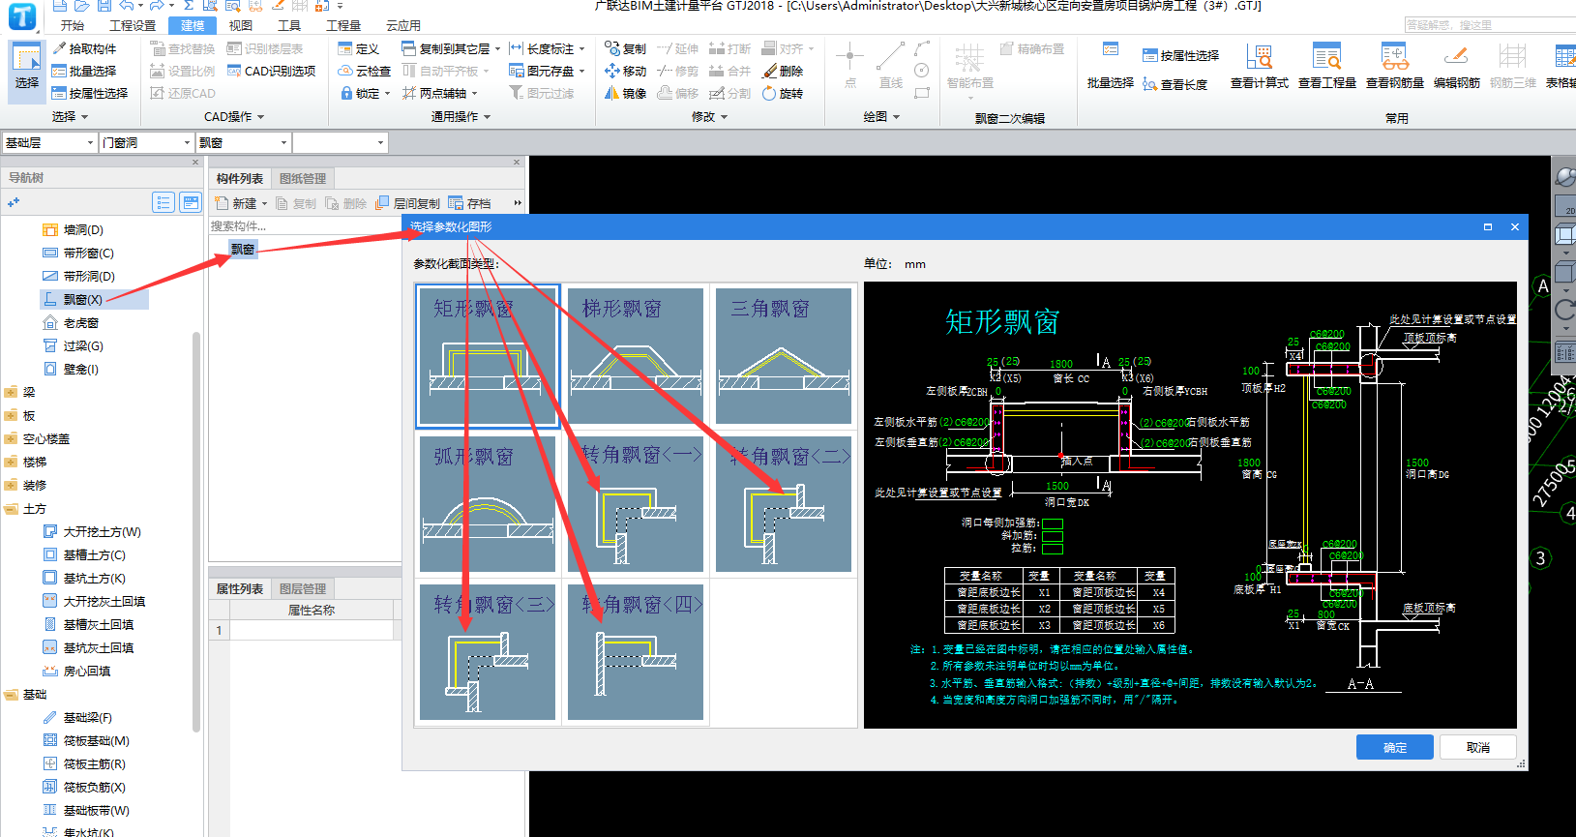Select 飘窗(X) in navigation tree

click(82, 299)
